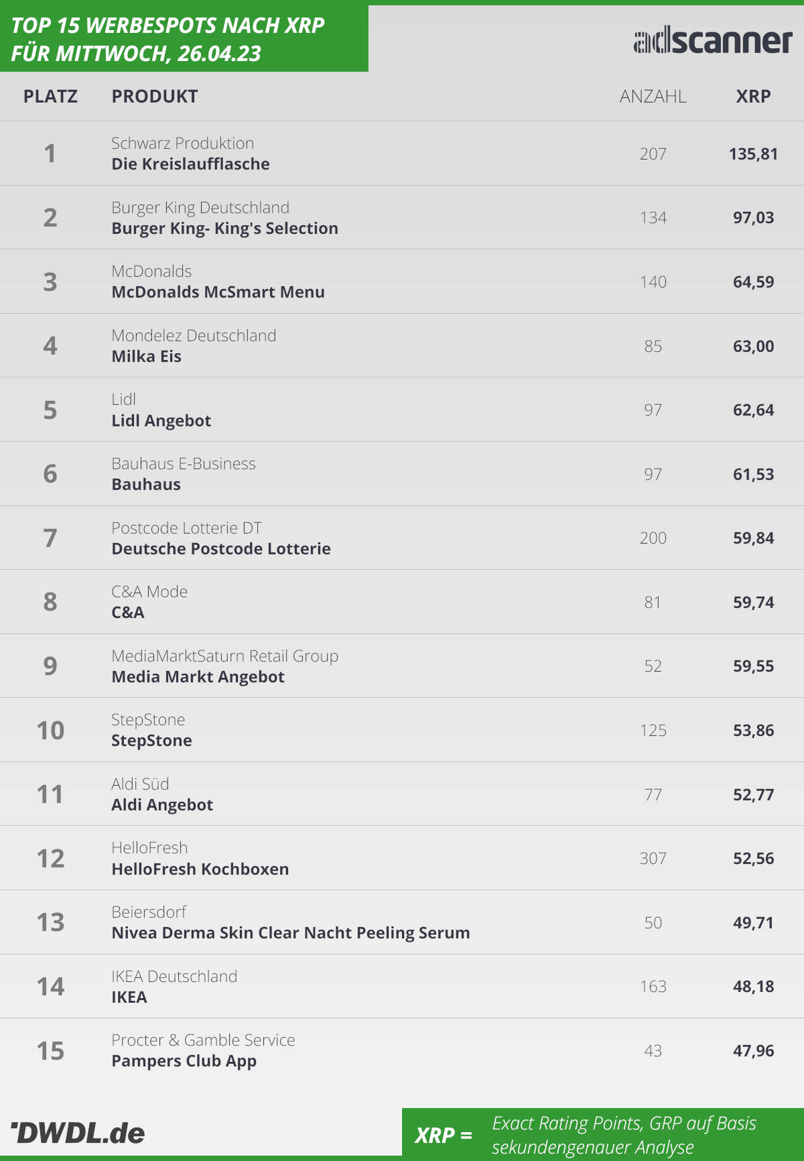Select Nivea Derma Skin Clear Nacht Peeling Serum
This screenshot has height=1161, width=804.
point(290,933)
